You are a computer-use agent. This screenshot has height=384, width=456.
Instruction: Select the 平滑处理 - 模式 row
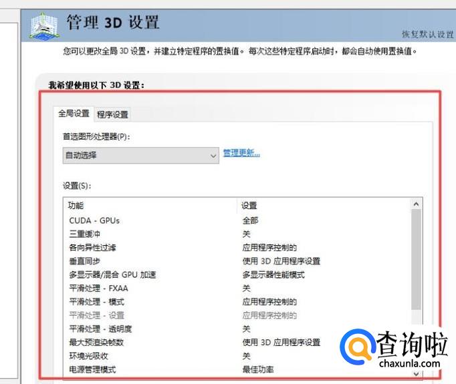point(237,302)
